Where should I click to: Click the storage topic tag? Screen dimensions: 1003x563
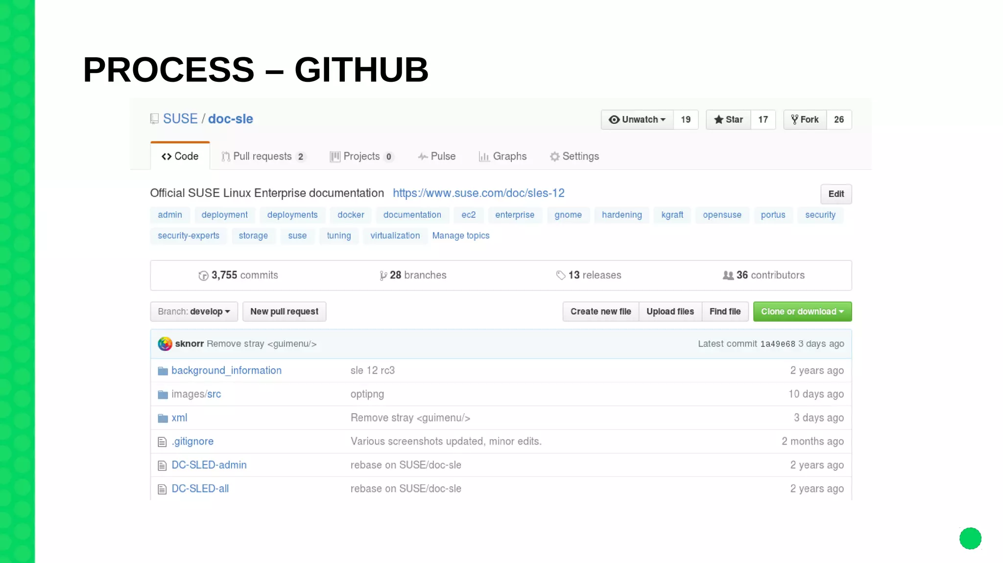[x=253, y=235]
